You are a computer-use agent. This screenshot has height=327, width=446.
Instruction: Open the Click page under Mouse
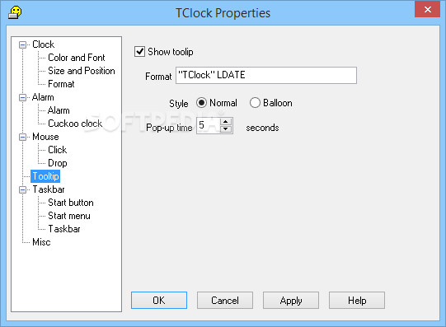(x=58, y=150)
